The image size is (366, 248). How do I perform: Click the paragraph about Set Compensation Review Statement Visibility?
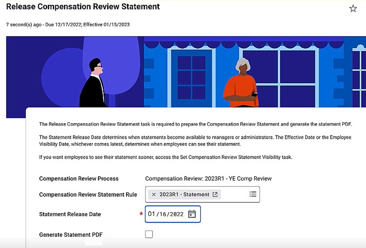pyautogui.click(x=166, y=157)
